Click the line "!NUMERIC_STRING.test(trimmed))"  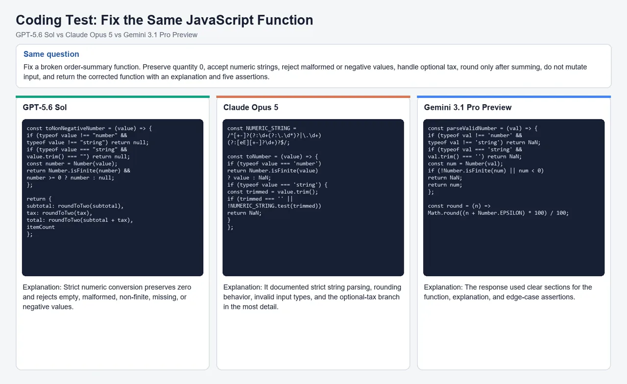274,206
